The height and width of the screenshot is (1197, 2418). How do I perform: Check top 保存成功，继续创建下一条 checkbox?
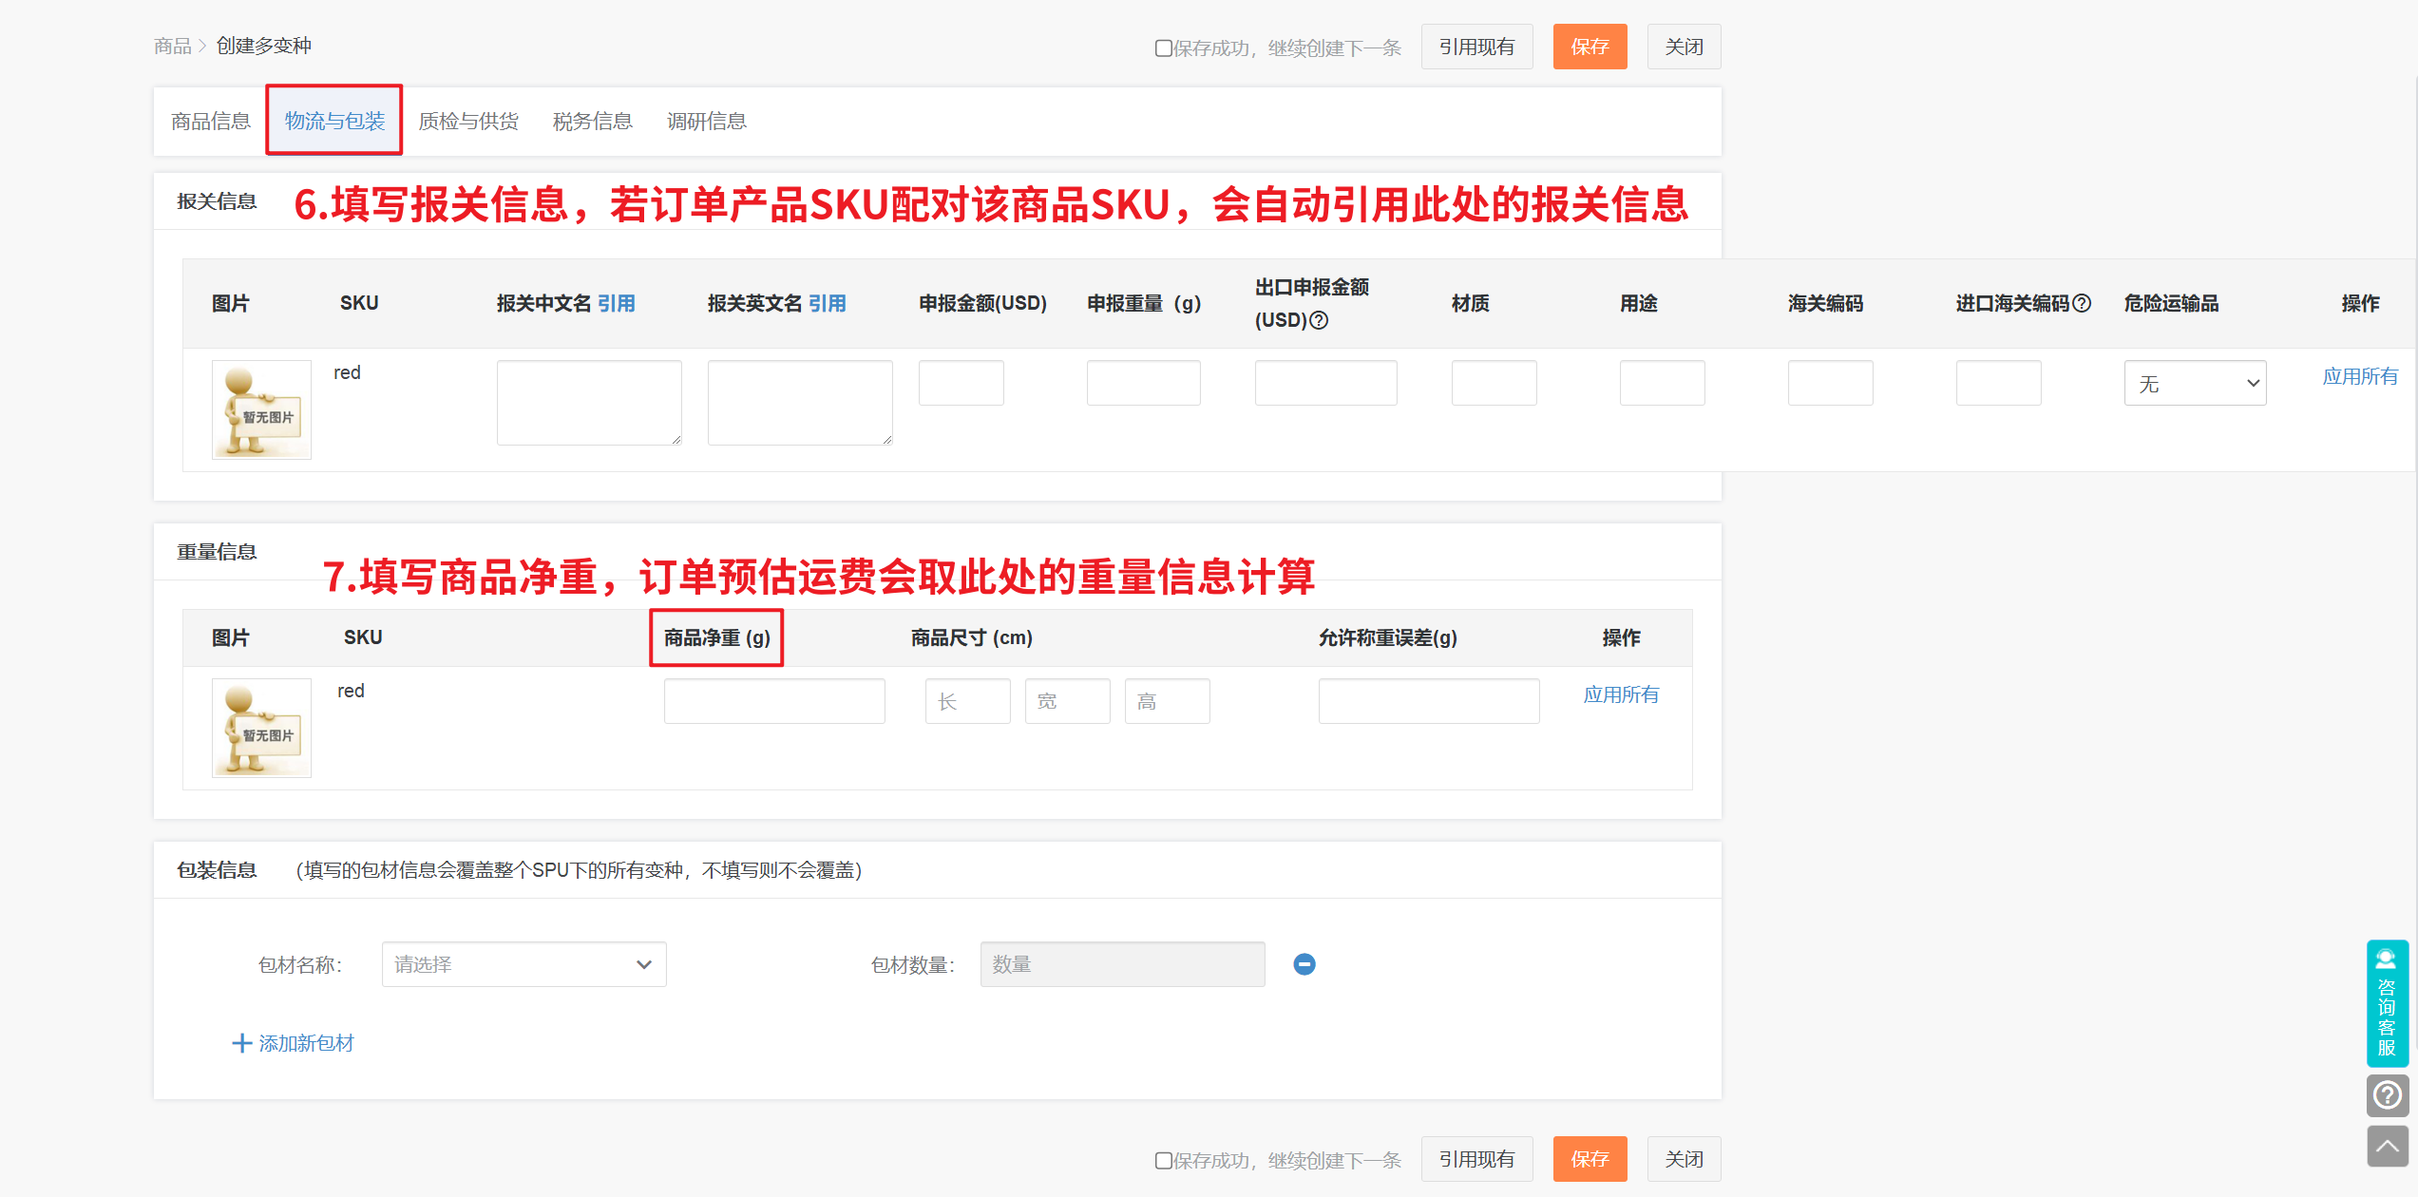[x=1163, y=47]
